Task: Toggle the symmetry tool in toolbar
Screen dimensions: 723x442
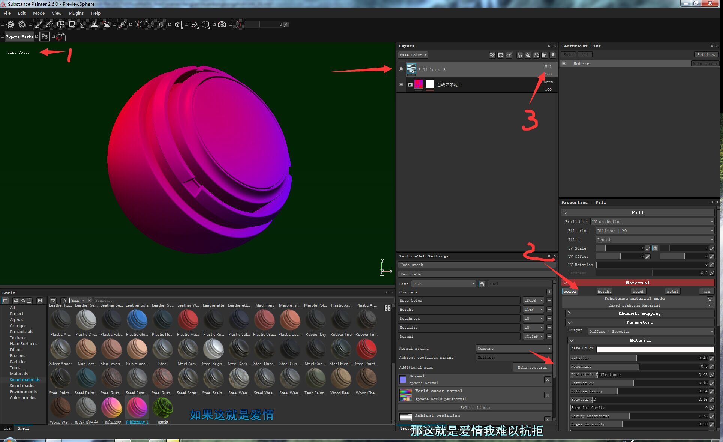Action: click(138, 24)
